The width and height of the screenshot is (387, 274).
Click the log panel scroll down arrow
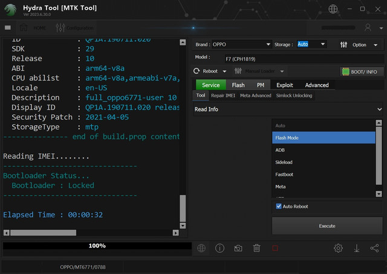pyautogui.click(x=183, y=226)
